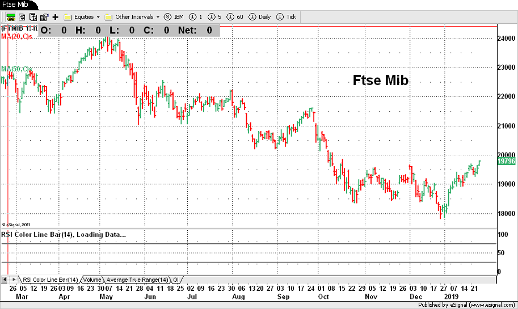Click the Oct month label on the time axis
This screenshot has height=309, width=518.
323,297
